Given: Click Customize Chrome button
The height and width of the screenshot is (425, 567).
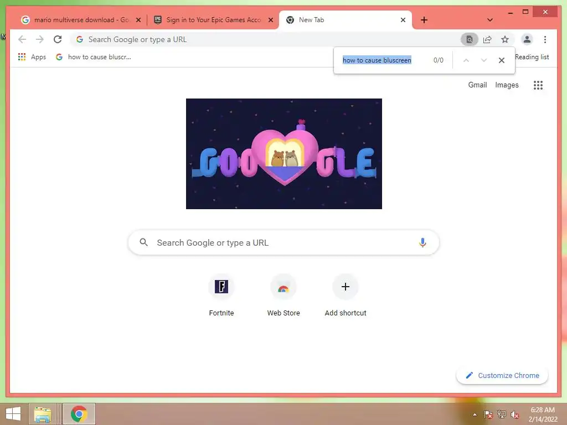Looking at the screenshot, I should 502,376.
